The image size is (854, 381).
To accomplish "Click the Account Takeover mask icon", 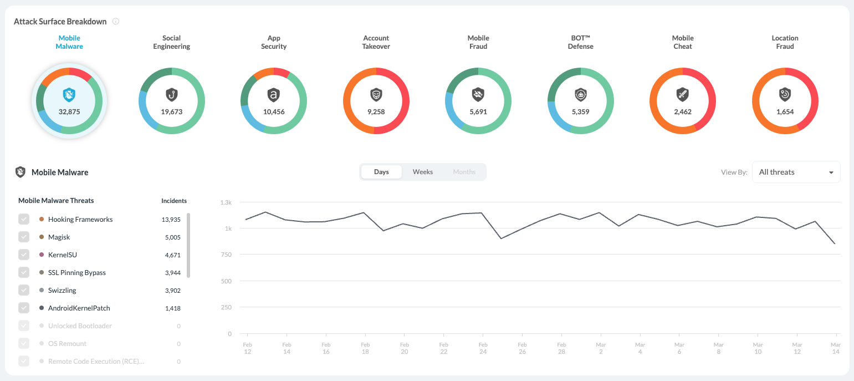I will coord(376,95).
